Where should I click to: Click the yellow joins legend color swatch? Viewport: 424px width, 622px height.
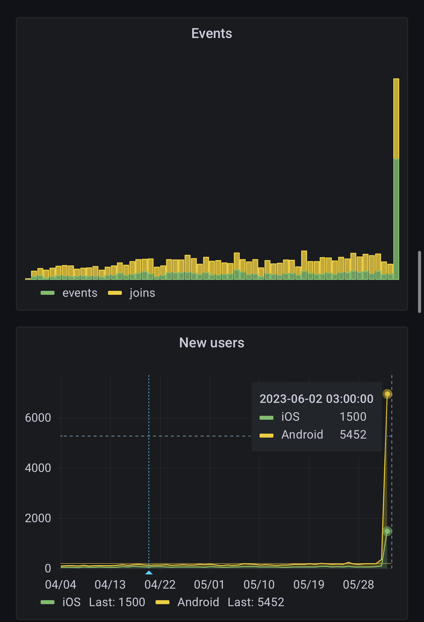115,293
